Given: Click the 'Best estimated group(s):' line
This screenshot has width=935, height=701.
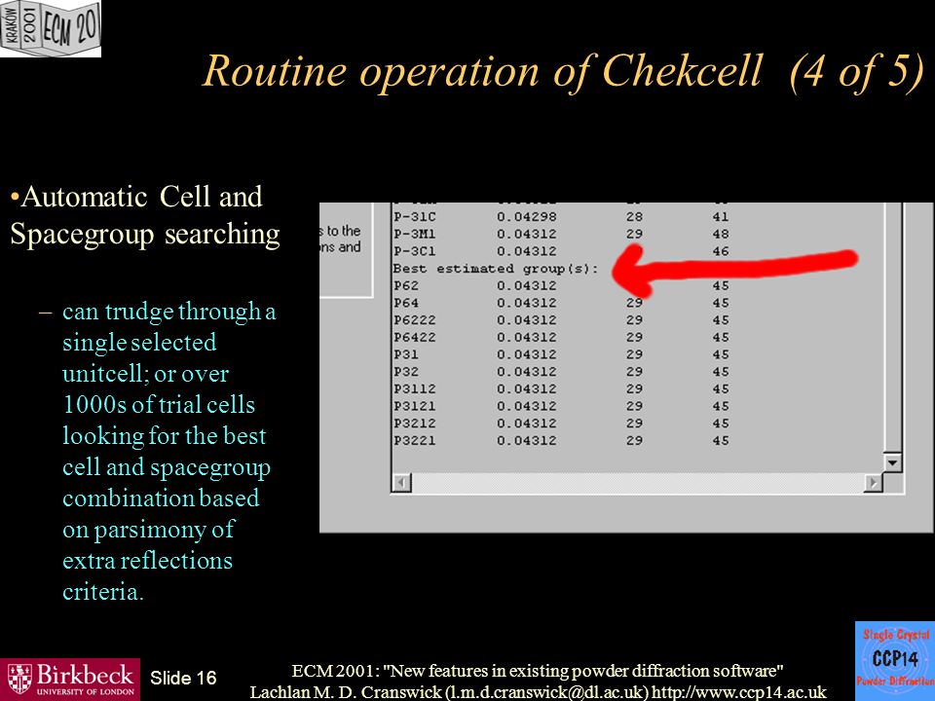Looking at the screenshot, I should point(496,269).
